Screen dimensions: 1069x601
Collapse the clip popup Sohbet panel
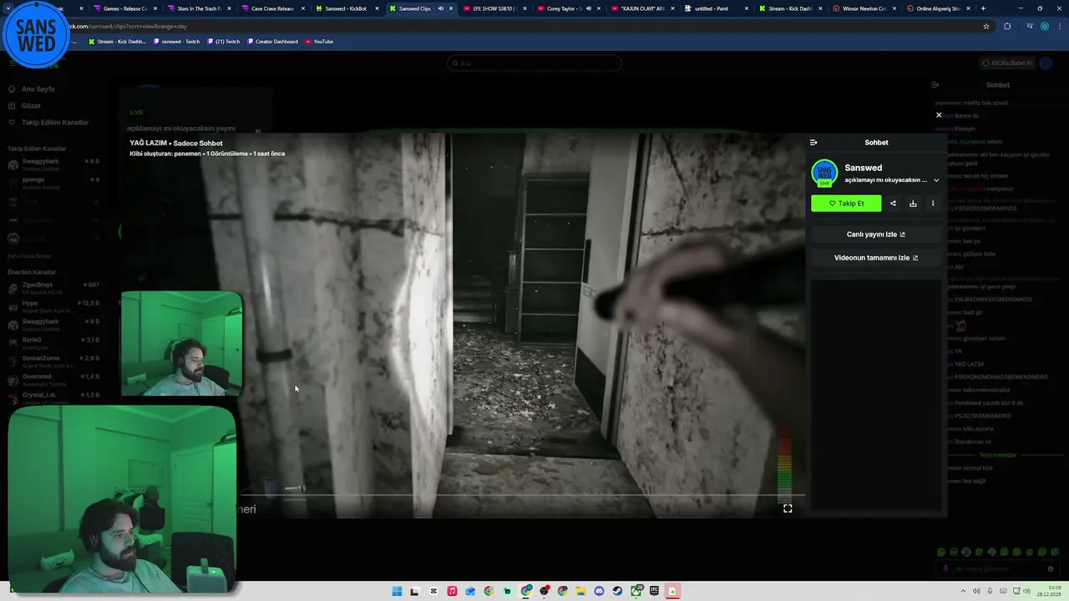[x=813, y=143]
